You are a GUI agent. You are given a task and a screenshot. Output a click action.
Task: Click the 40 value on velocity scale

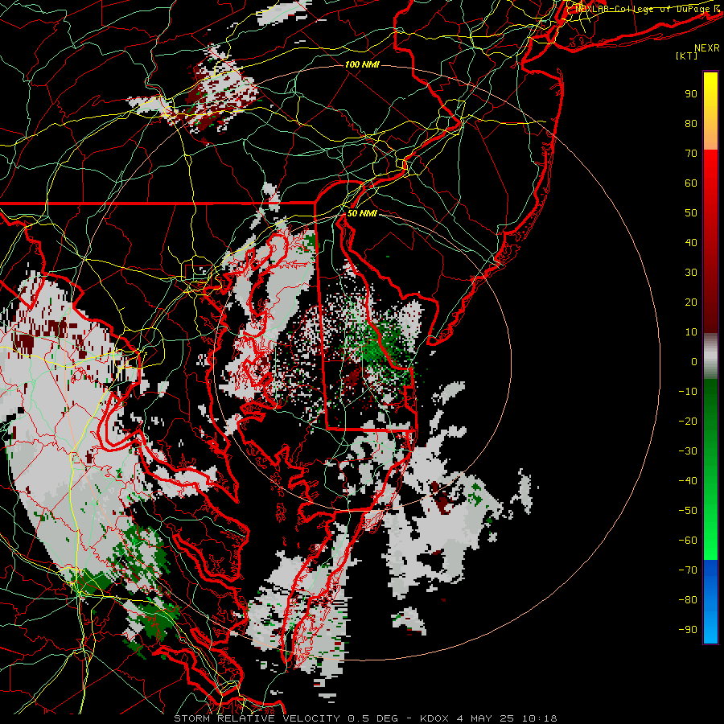point(691,242)
